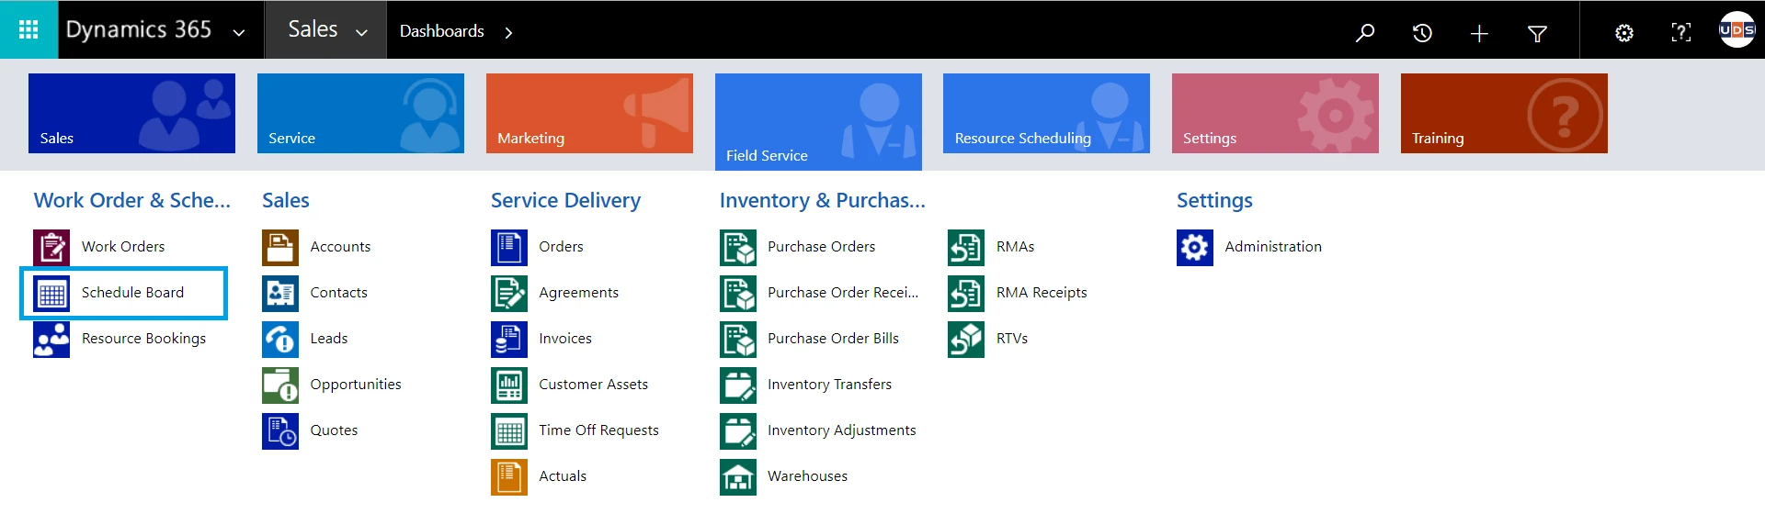Click the Leads phone icon
Screen dimensions: 1765x525
point(280,339)
